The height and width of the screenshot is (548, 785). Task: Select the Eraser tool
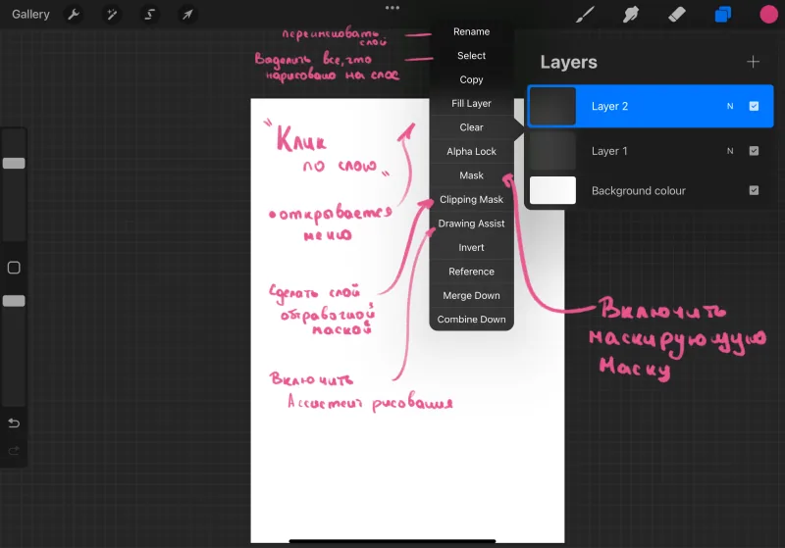tap(677, 14)
